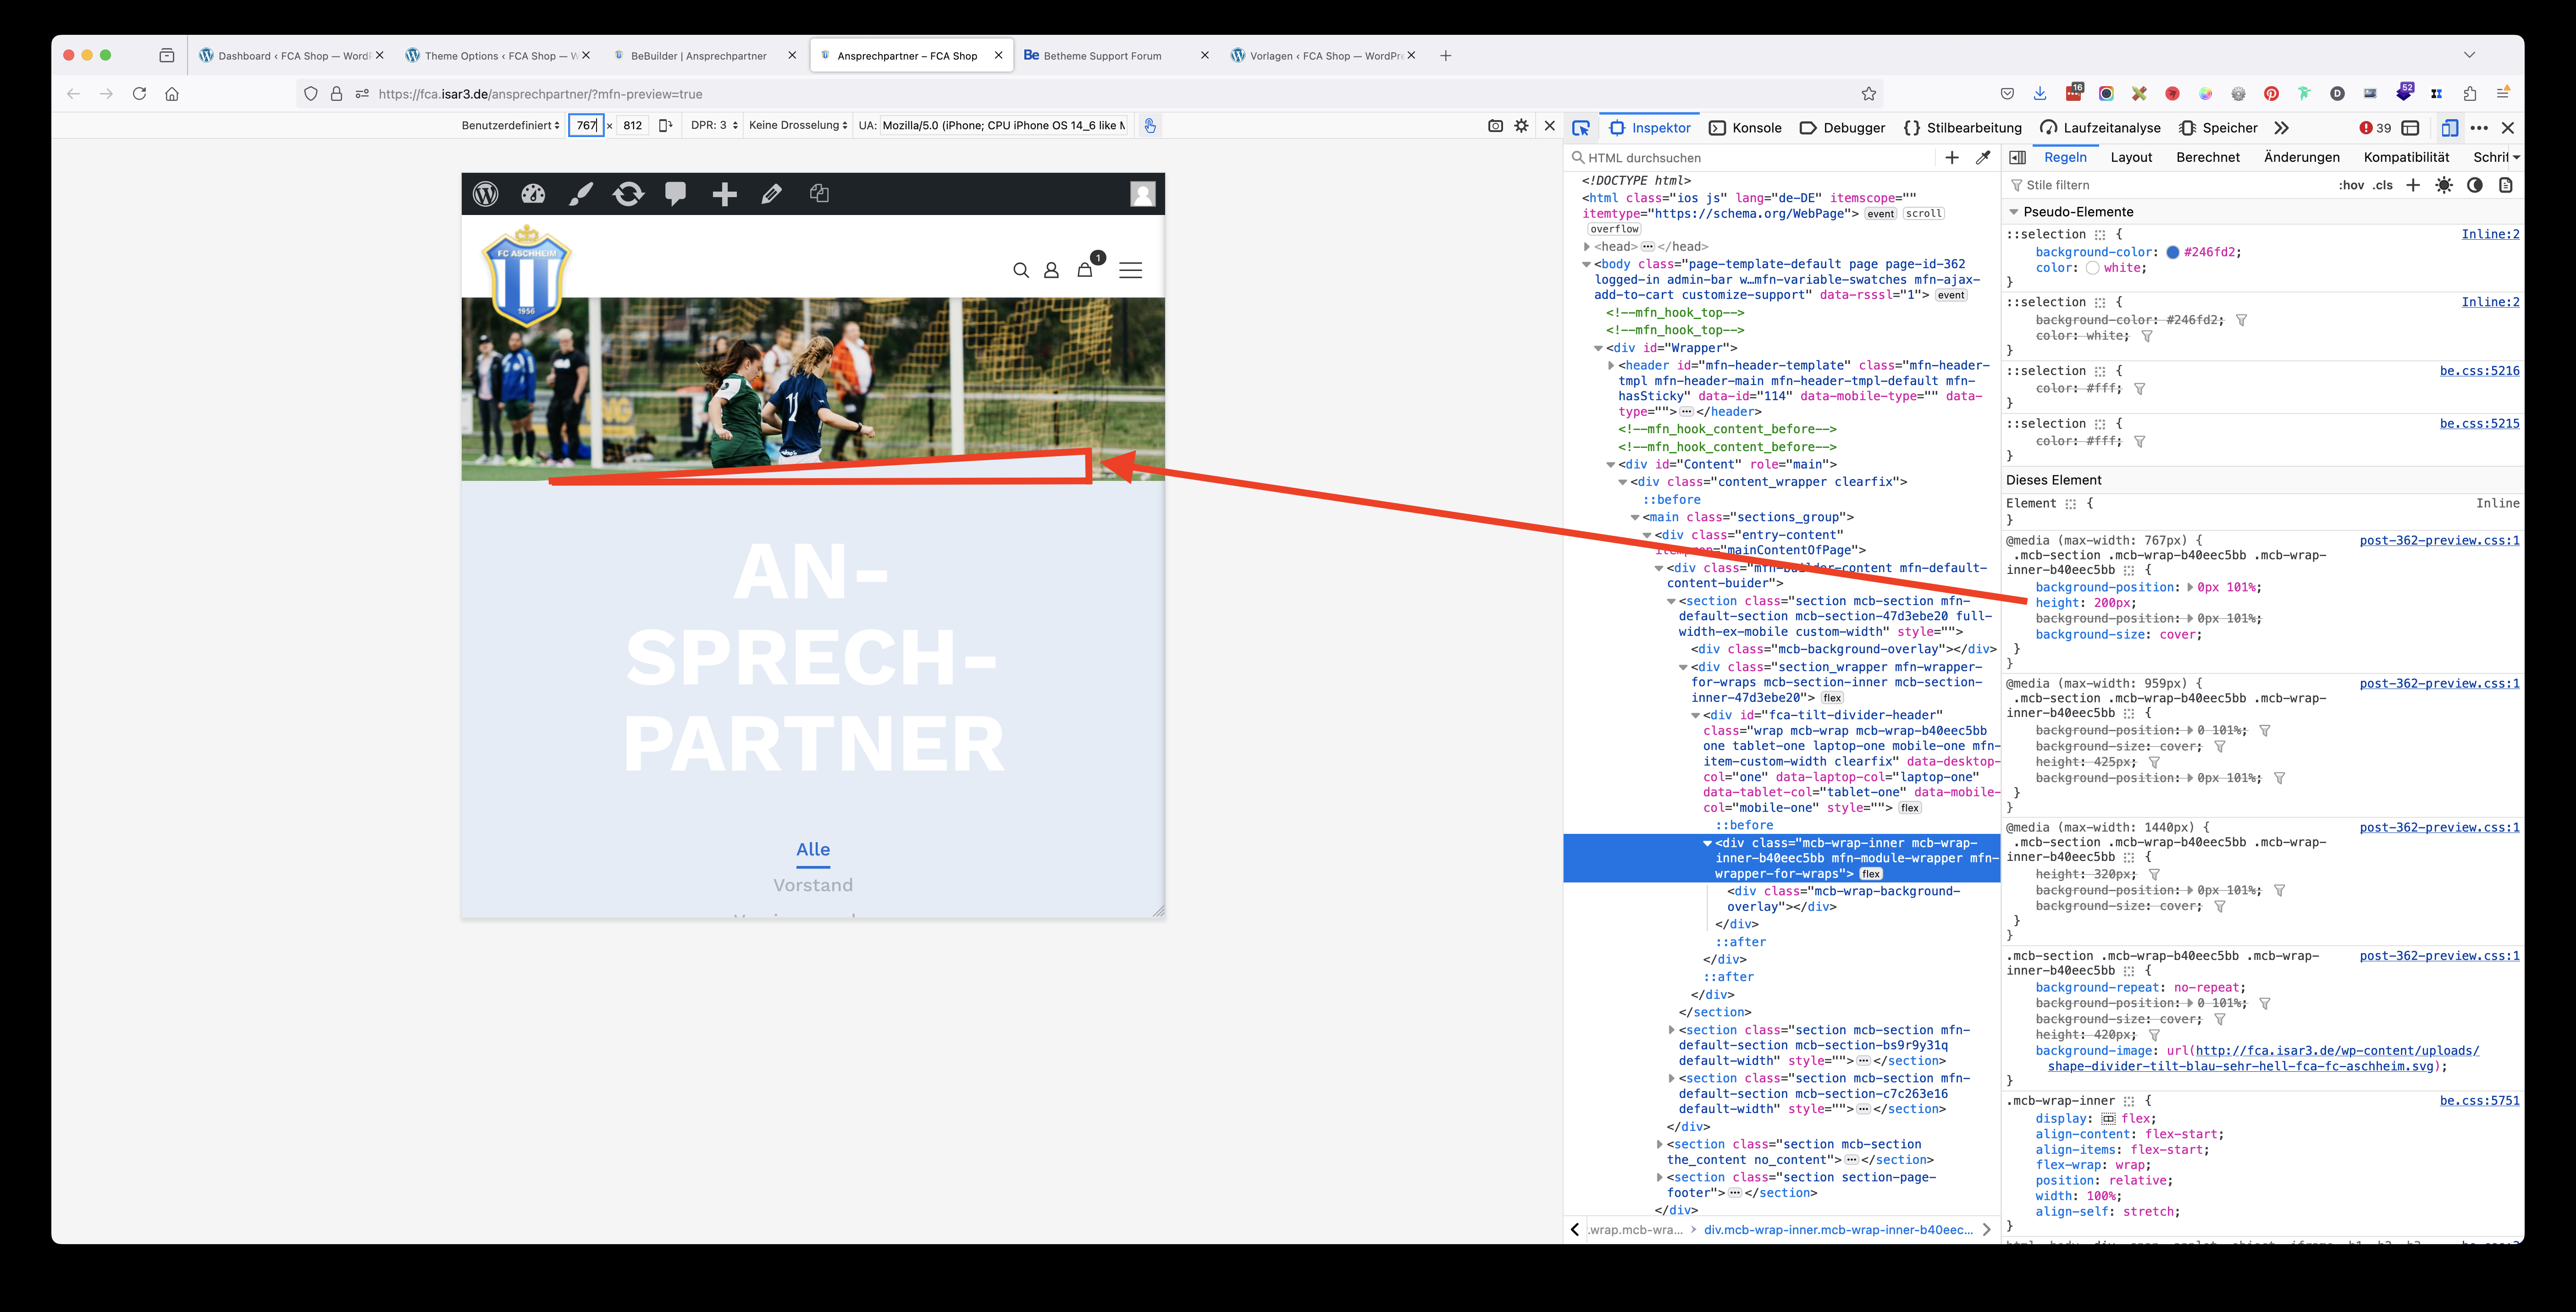Toggle touch simulation hand icon

1150,126
